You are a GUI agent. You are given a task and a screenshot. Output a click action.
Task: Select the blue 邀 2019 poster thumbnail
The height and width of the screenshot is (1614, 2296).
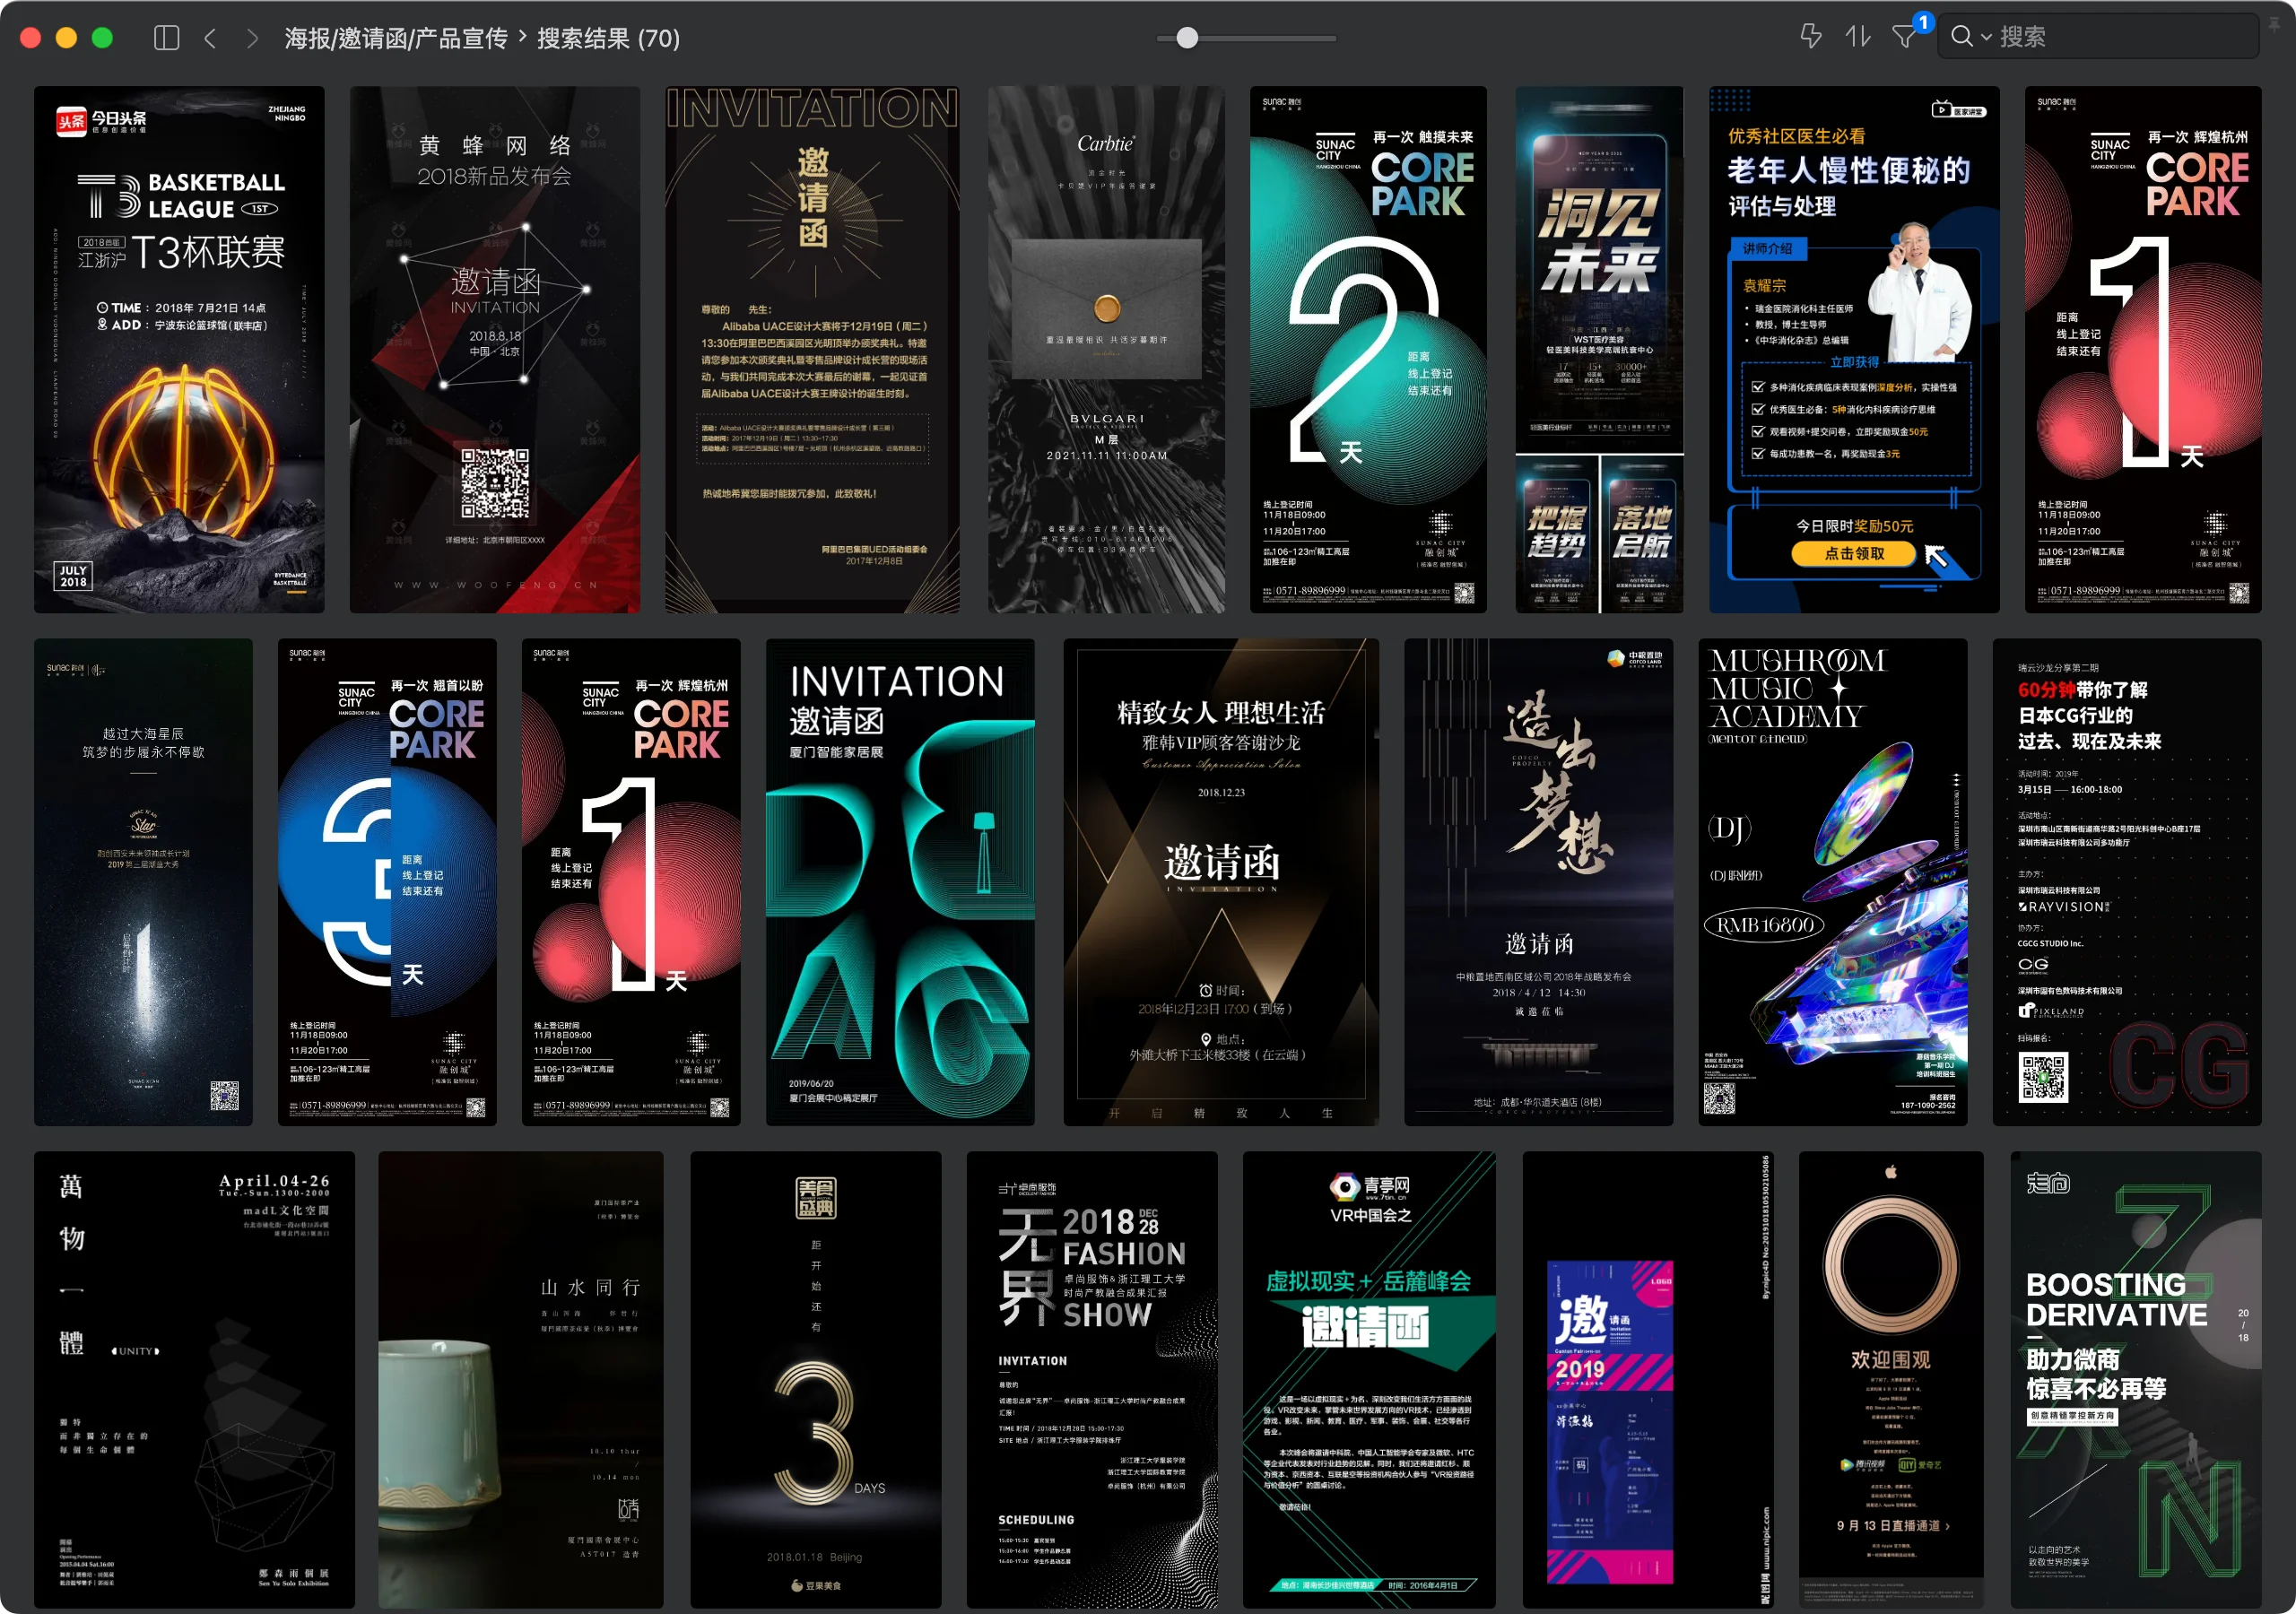[x=1648, y=1380]
